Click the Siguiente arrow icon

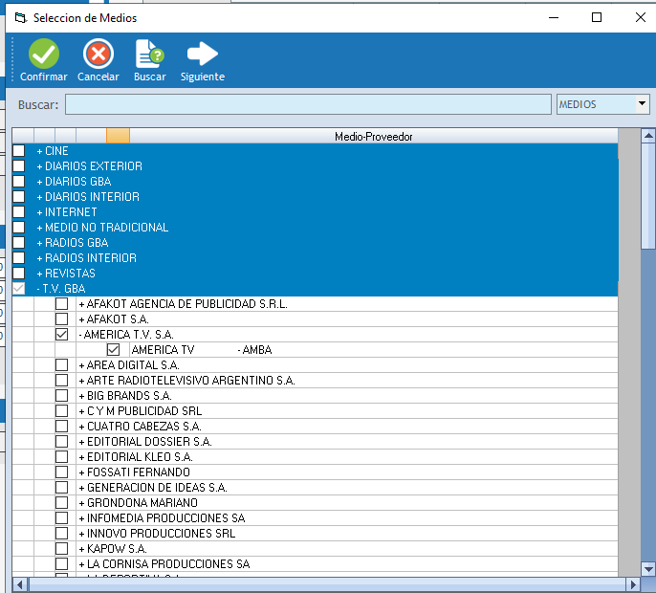point(202,54)
